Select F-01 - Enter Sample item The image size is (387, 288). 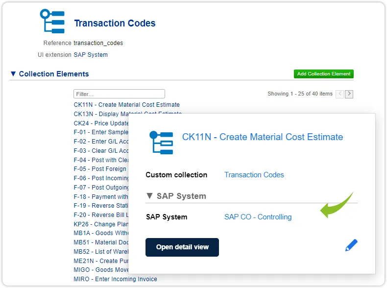[101, 132]
